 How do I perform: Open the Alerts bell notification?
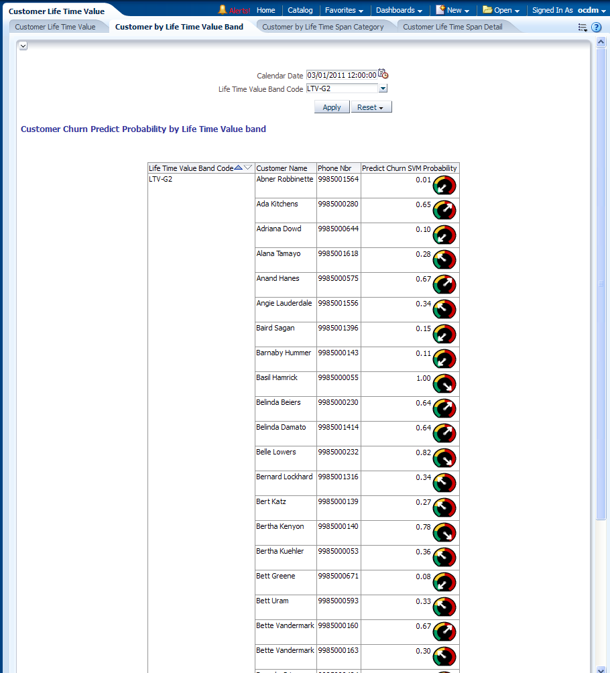(223, 10)
